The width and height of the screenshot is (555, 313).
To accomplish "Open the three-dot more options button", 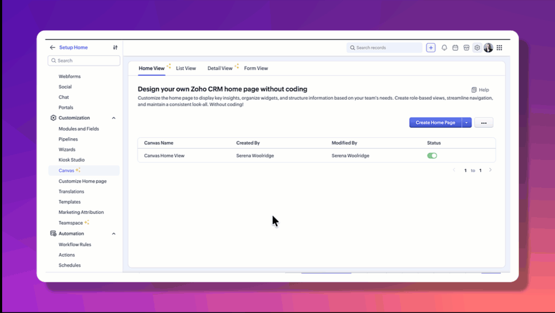I will click(x=483, y=123).
